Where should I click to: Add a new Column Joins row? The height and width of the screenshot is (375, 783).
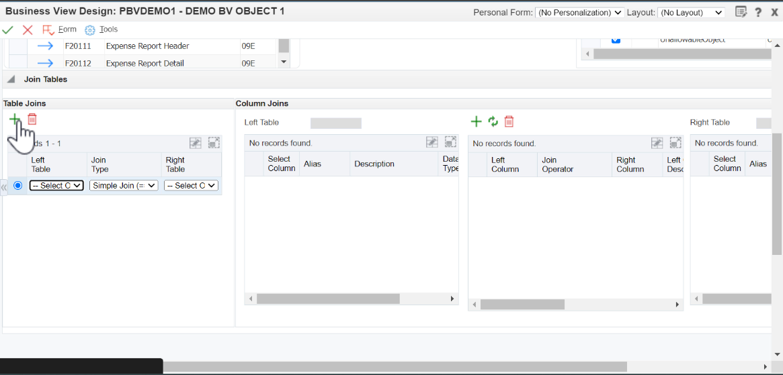coord(477,121)
